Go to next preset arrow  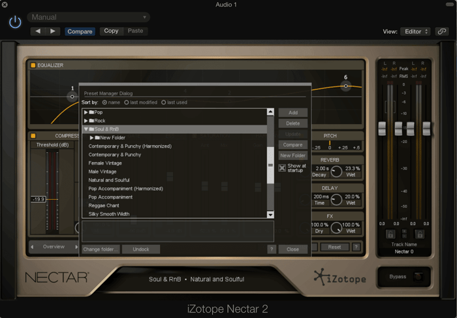click(x=53, y=31)
